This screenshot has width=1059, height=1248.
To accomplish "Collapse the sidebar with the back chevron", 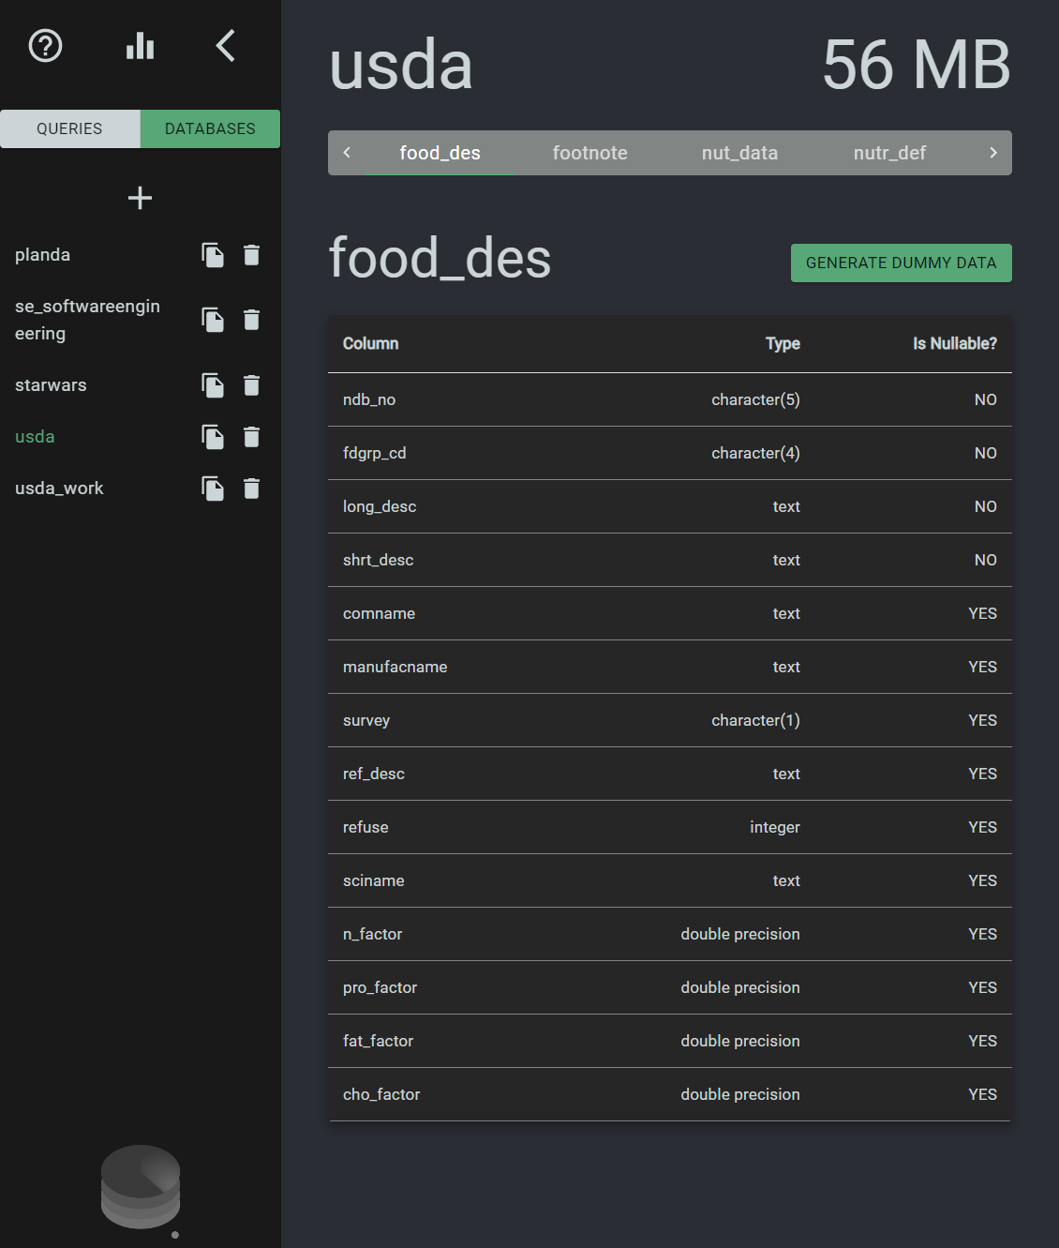I will tap(226, 45).
